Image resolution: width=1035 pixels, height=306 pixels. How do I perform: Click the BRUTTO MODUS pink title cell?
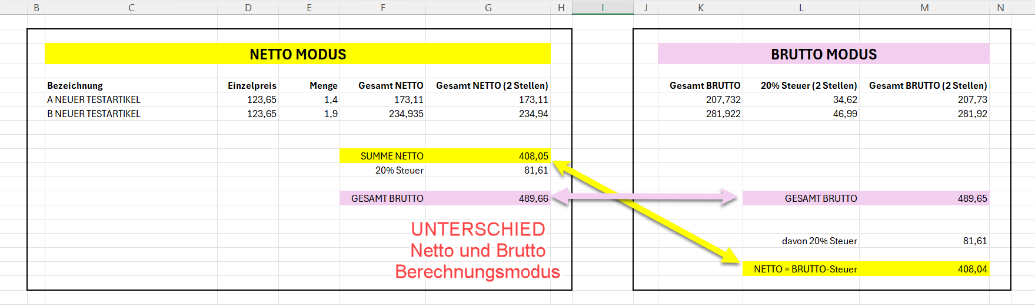(x=824, y=54)
